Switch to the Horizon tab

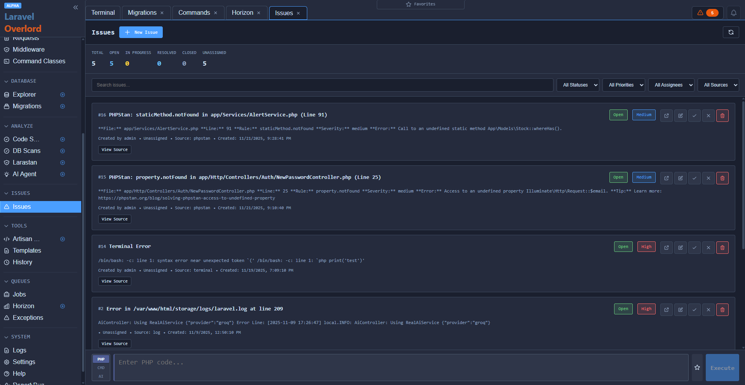point(243,12)
